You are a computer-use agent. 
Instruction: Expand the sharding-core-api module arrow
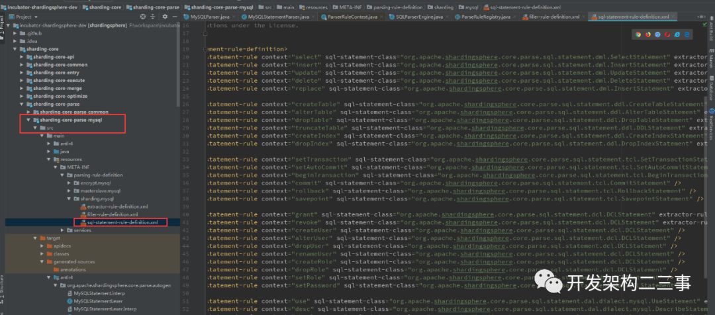(21, 57)
